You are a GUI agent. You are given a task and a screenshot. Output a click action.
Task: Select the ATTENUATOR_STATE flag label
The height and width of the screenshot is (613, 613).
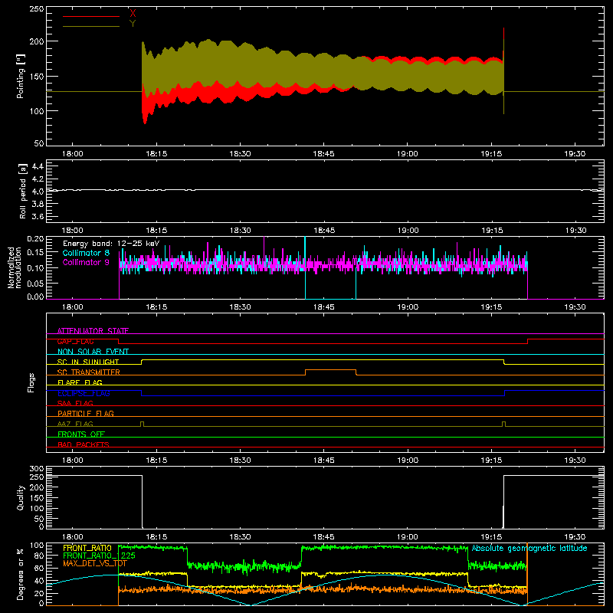(x=93, y=331)
